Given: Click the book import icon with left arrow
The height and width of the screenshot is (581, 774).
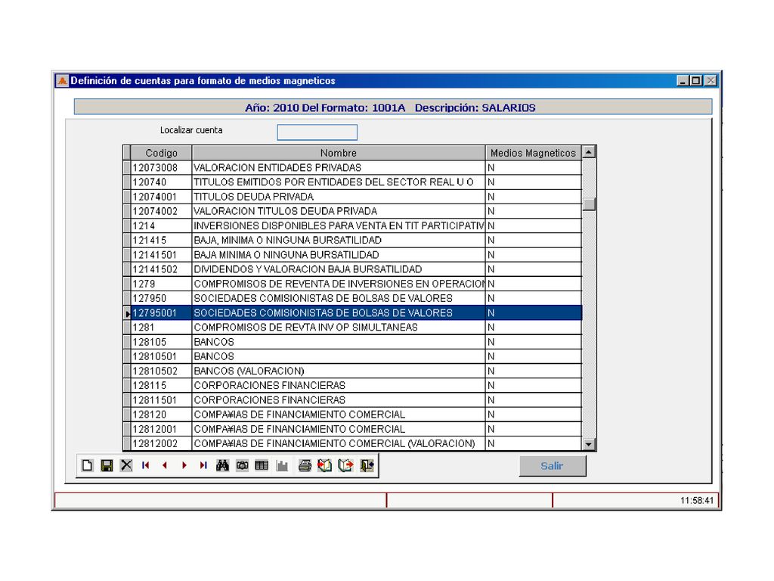Looking at the screenshot, I should (325, 465).
